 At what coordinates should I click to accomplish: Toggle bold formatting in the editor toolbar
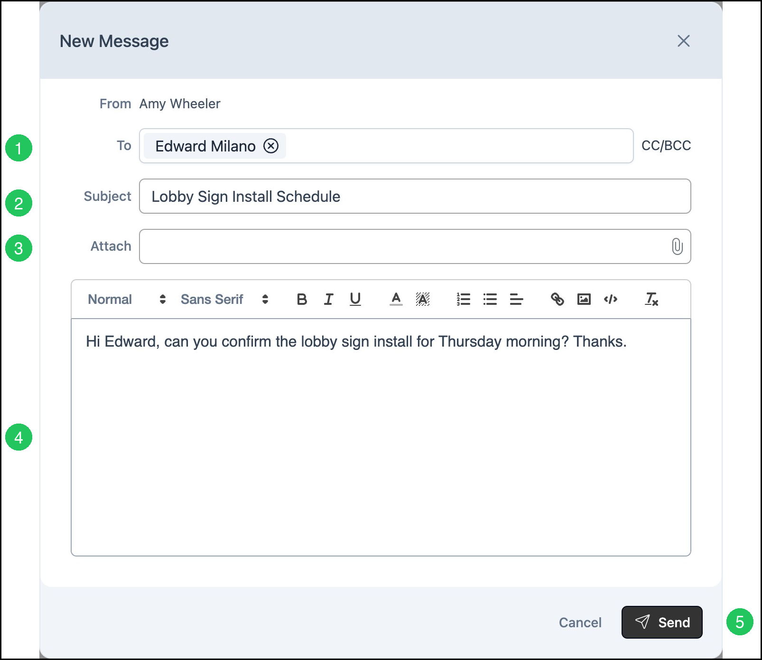[x=302, y=299]
